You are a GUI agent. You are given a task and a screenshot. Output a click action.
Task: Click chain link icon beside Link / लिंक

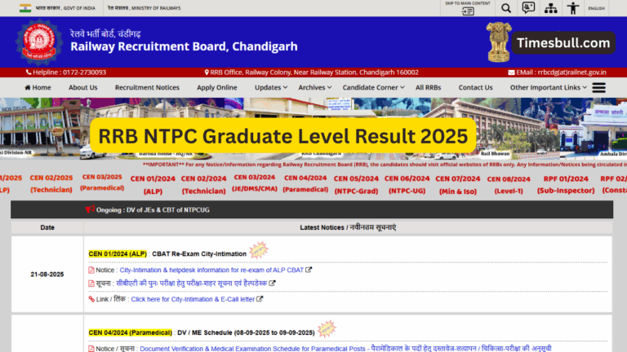(x=91, y=299)
